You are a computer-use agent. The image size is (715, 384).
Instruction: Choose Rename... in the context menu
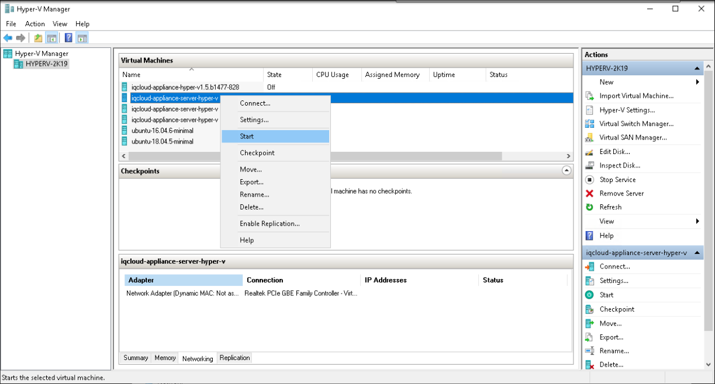click(x=275, y=194)
